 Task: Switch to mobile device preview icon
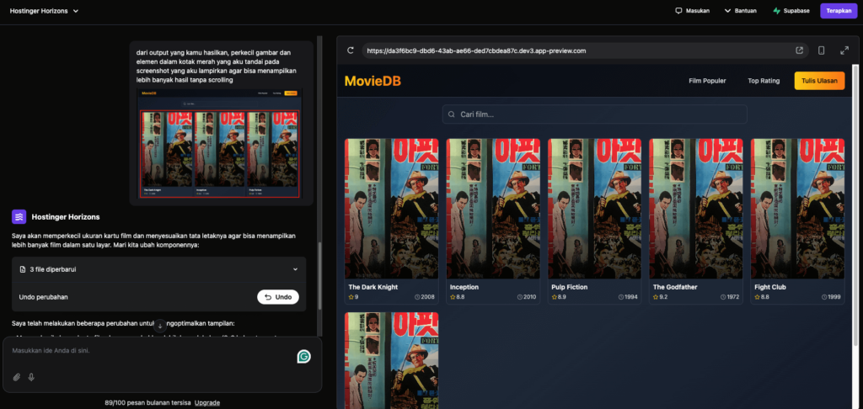(821, 50)
